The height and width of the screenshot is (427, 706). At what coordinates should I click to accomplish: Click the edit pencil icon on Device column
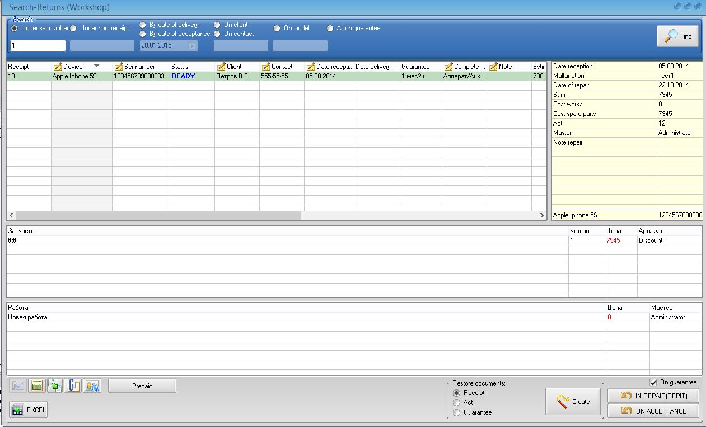tap(57, 67)
